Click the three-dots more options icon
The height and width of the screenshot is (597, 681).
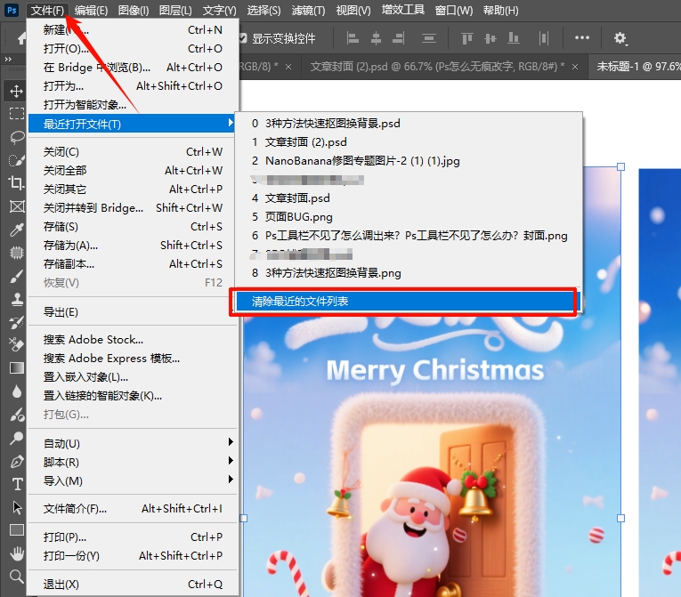pyautogui.click(x=582, y=38)
